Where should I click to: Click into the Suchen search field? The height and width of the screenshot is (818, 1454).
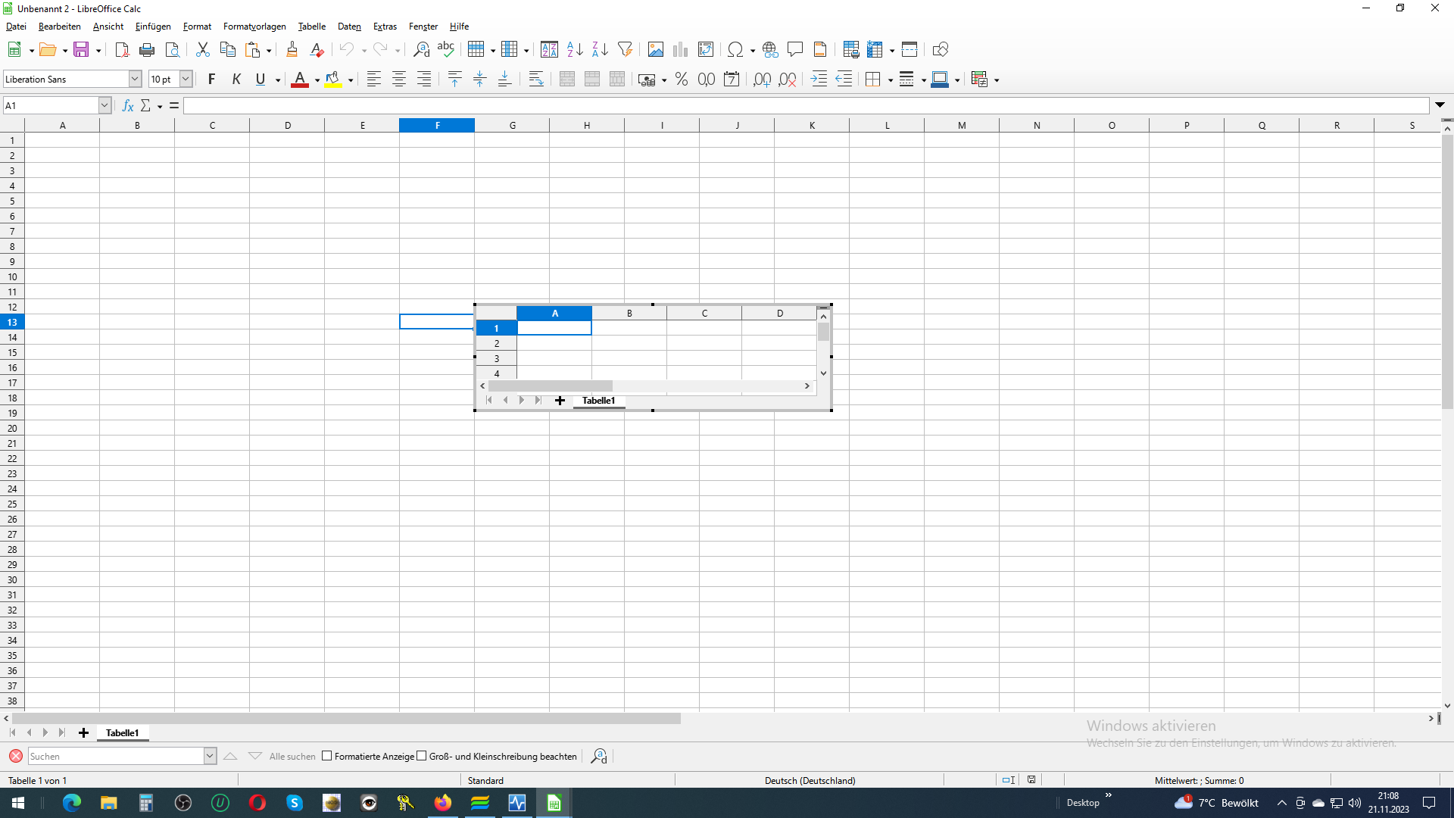tap(115, 756)
